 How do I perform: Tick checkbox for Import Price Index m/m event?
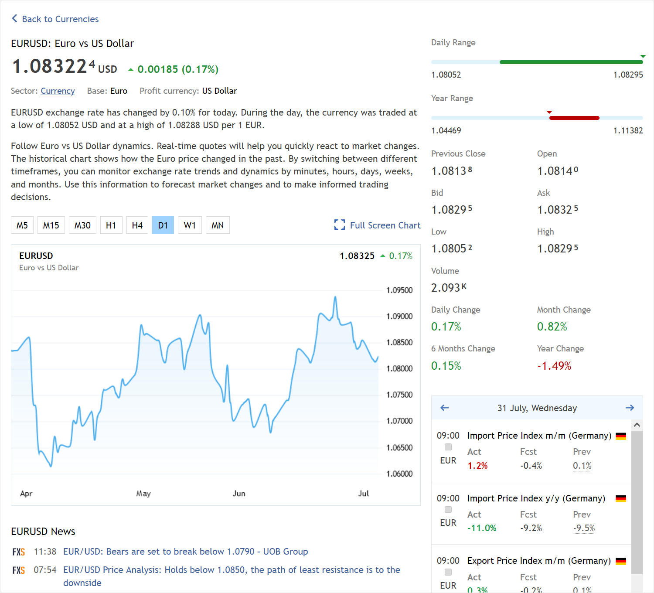(448, 447)
